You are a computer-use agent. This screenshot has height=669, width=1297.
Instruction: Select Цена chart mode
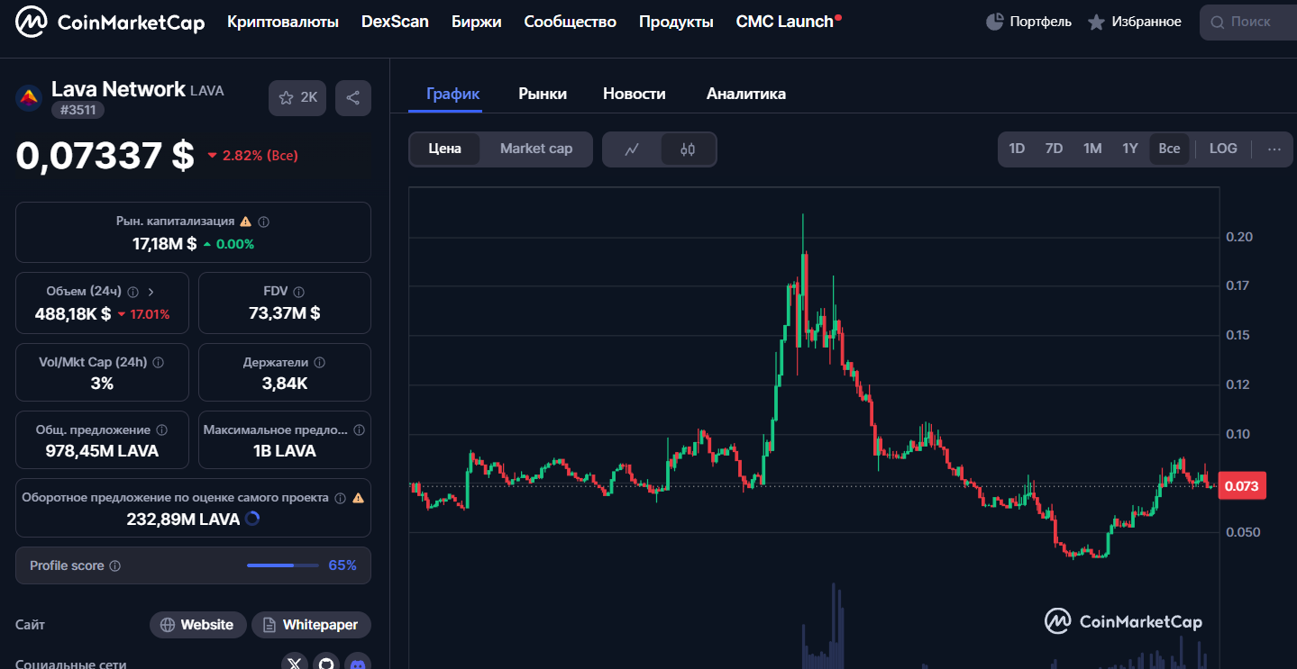coord(445,149)
